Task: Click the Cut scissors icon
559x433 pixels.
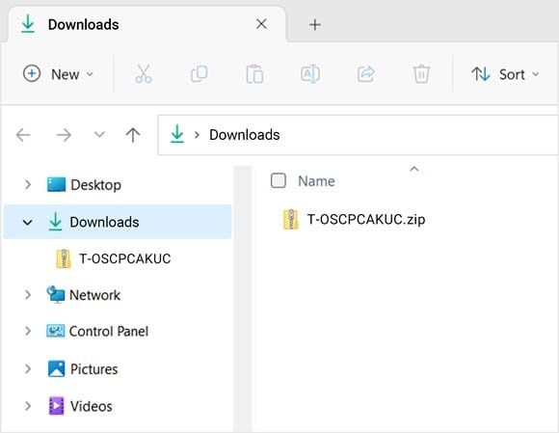Action: click(x=144, y=74)
